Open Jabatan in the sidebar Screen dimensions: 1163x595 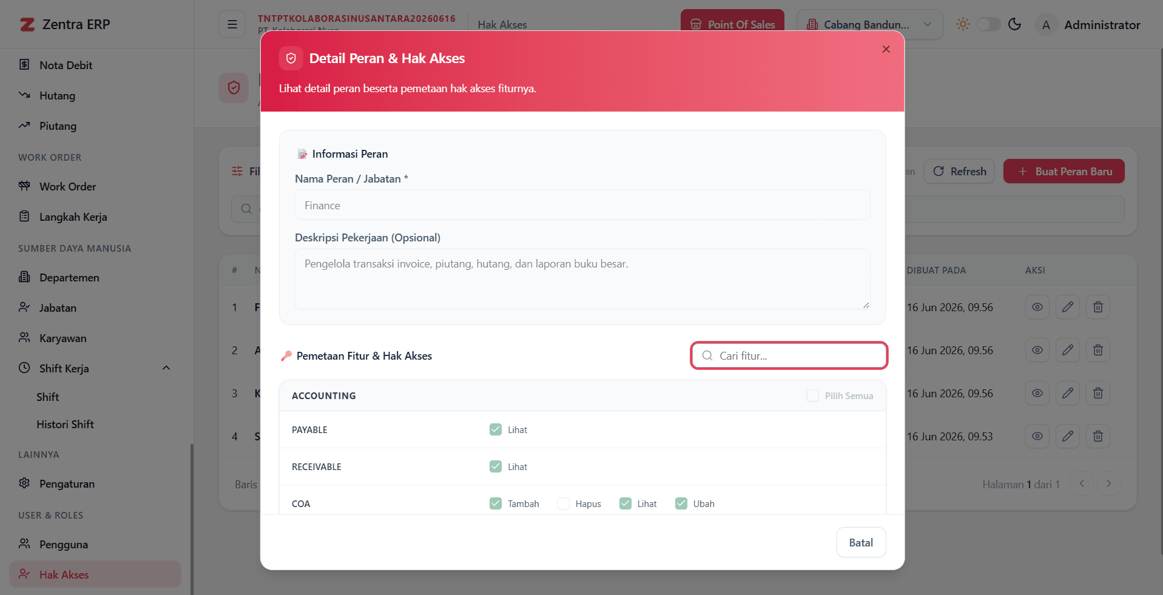(95, 308)
